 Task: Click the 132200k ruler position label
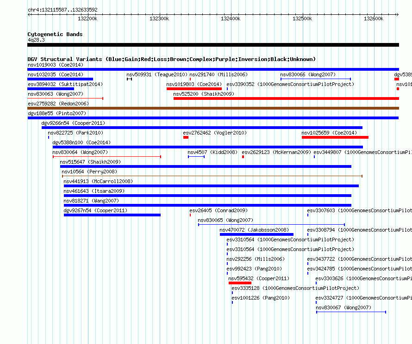87,18
